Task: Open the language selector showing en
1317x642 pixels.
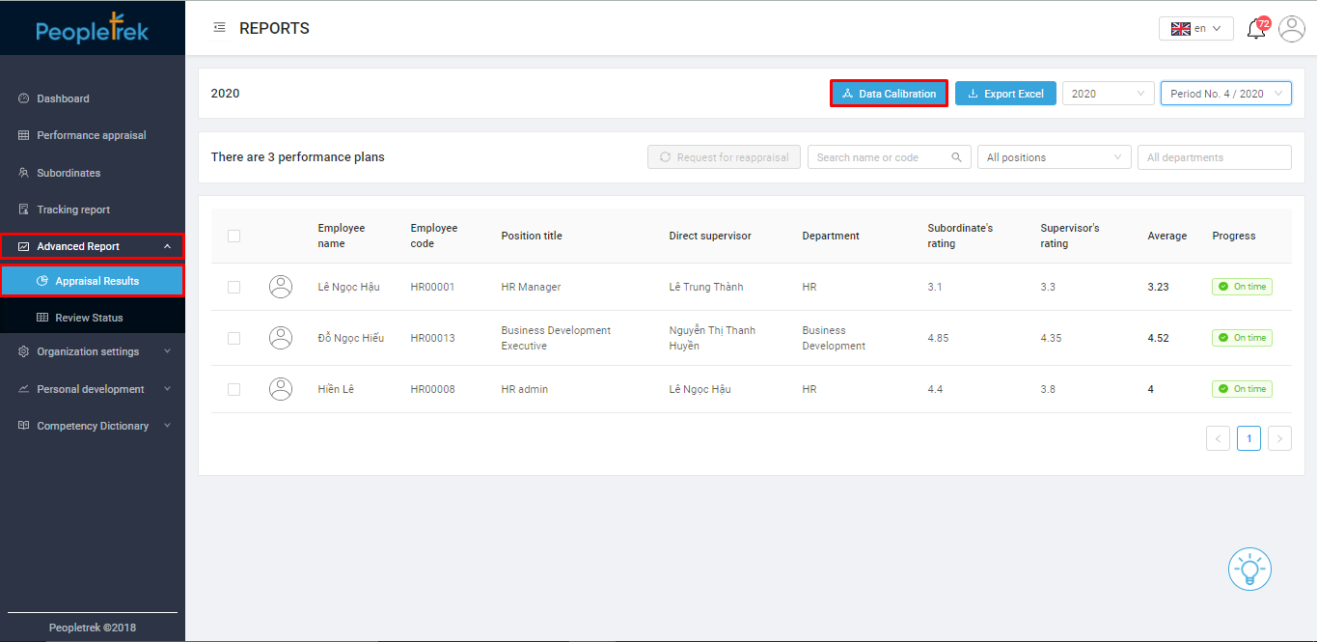Action: tap(1195, 29)
